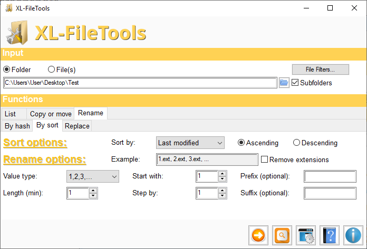The width and height of the screenshot is (367, 249).
Task: Click the Prefix (optional) text field
Action: point(330,176)
